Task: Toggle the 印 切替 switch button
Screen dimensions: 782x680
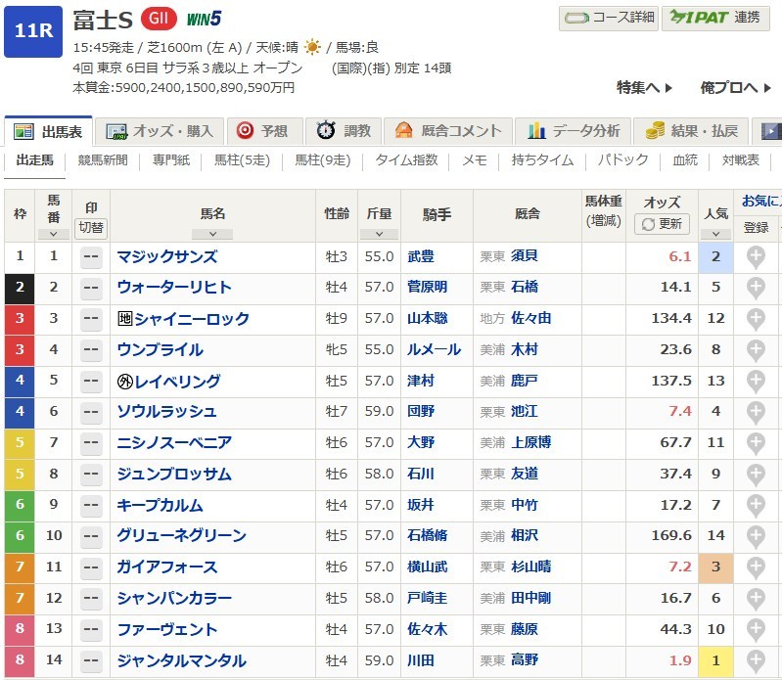Action: pos(91,227)
